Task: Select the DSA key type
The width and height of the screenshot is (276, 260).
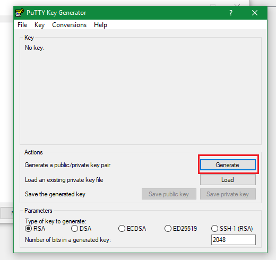Action: (x=81, y=229)
